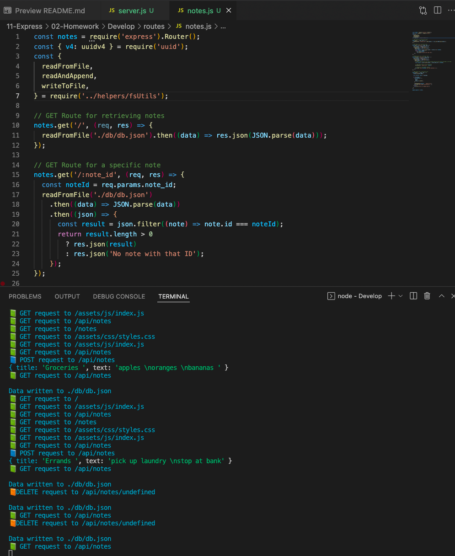Click line number 15 in the gutter
The height and width of the screenshot is (556, 455).
16,175
